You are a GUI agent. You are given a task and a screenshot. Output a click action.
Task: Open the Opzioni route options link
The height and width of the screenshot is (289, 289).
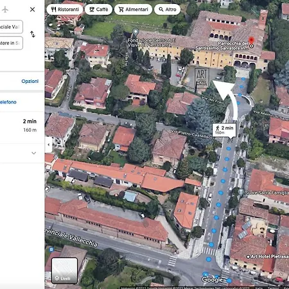pyautogui.click(x=30, y=81)
